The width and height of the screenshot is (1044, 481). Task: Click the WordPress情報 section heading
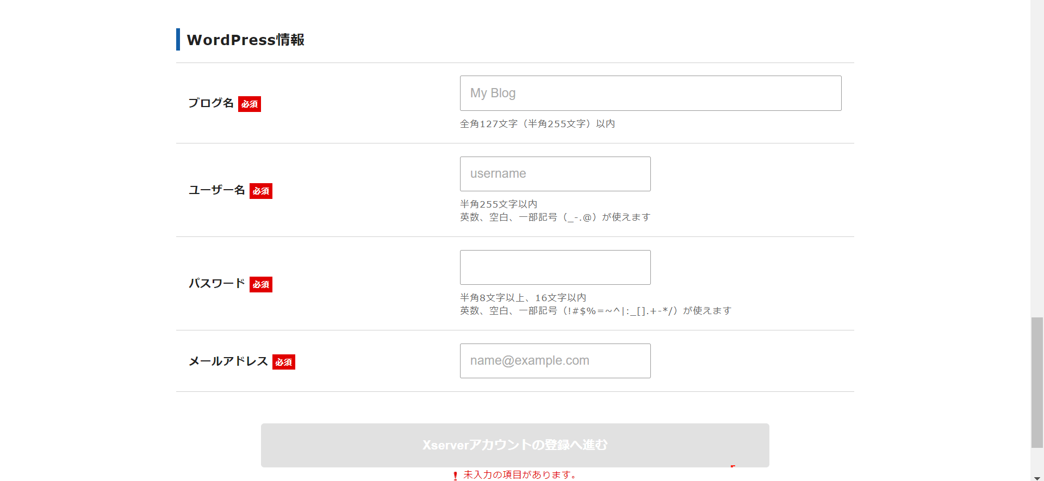245,40
